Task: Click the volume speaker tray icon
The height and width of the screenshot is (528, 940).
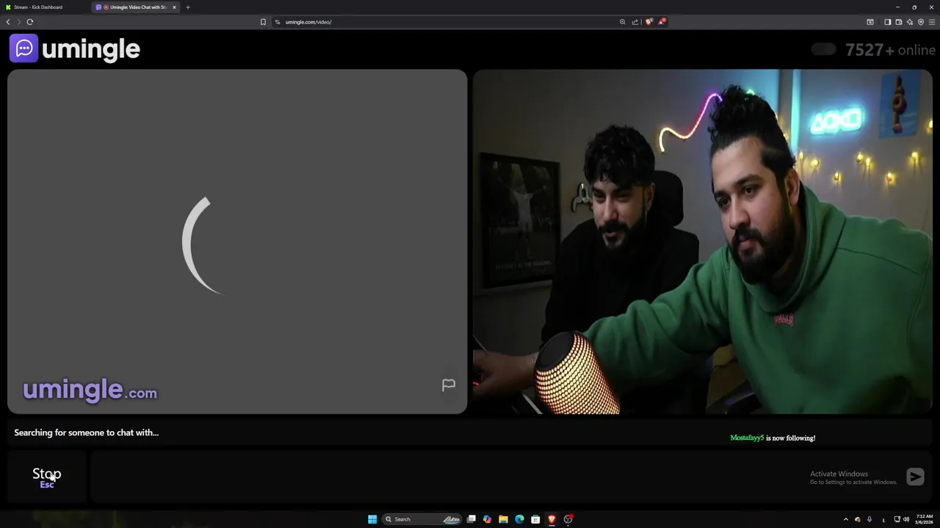Action: point(905,519)
